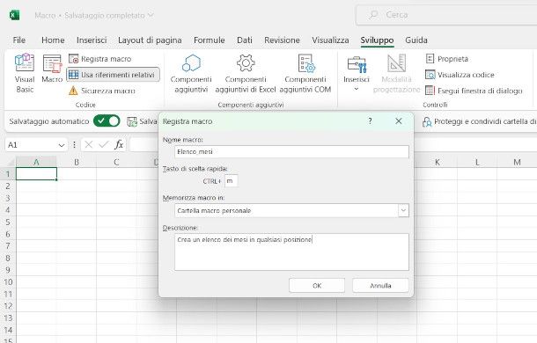
Task: Switch to the Formule tab
Action: [x=210, y=40]
